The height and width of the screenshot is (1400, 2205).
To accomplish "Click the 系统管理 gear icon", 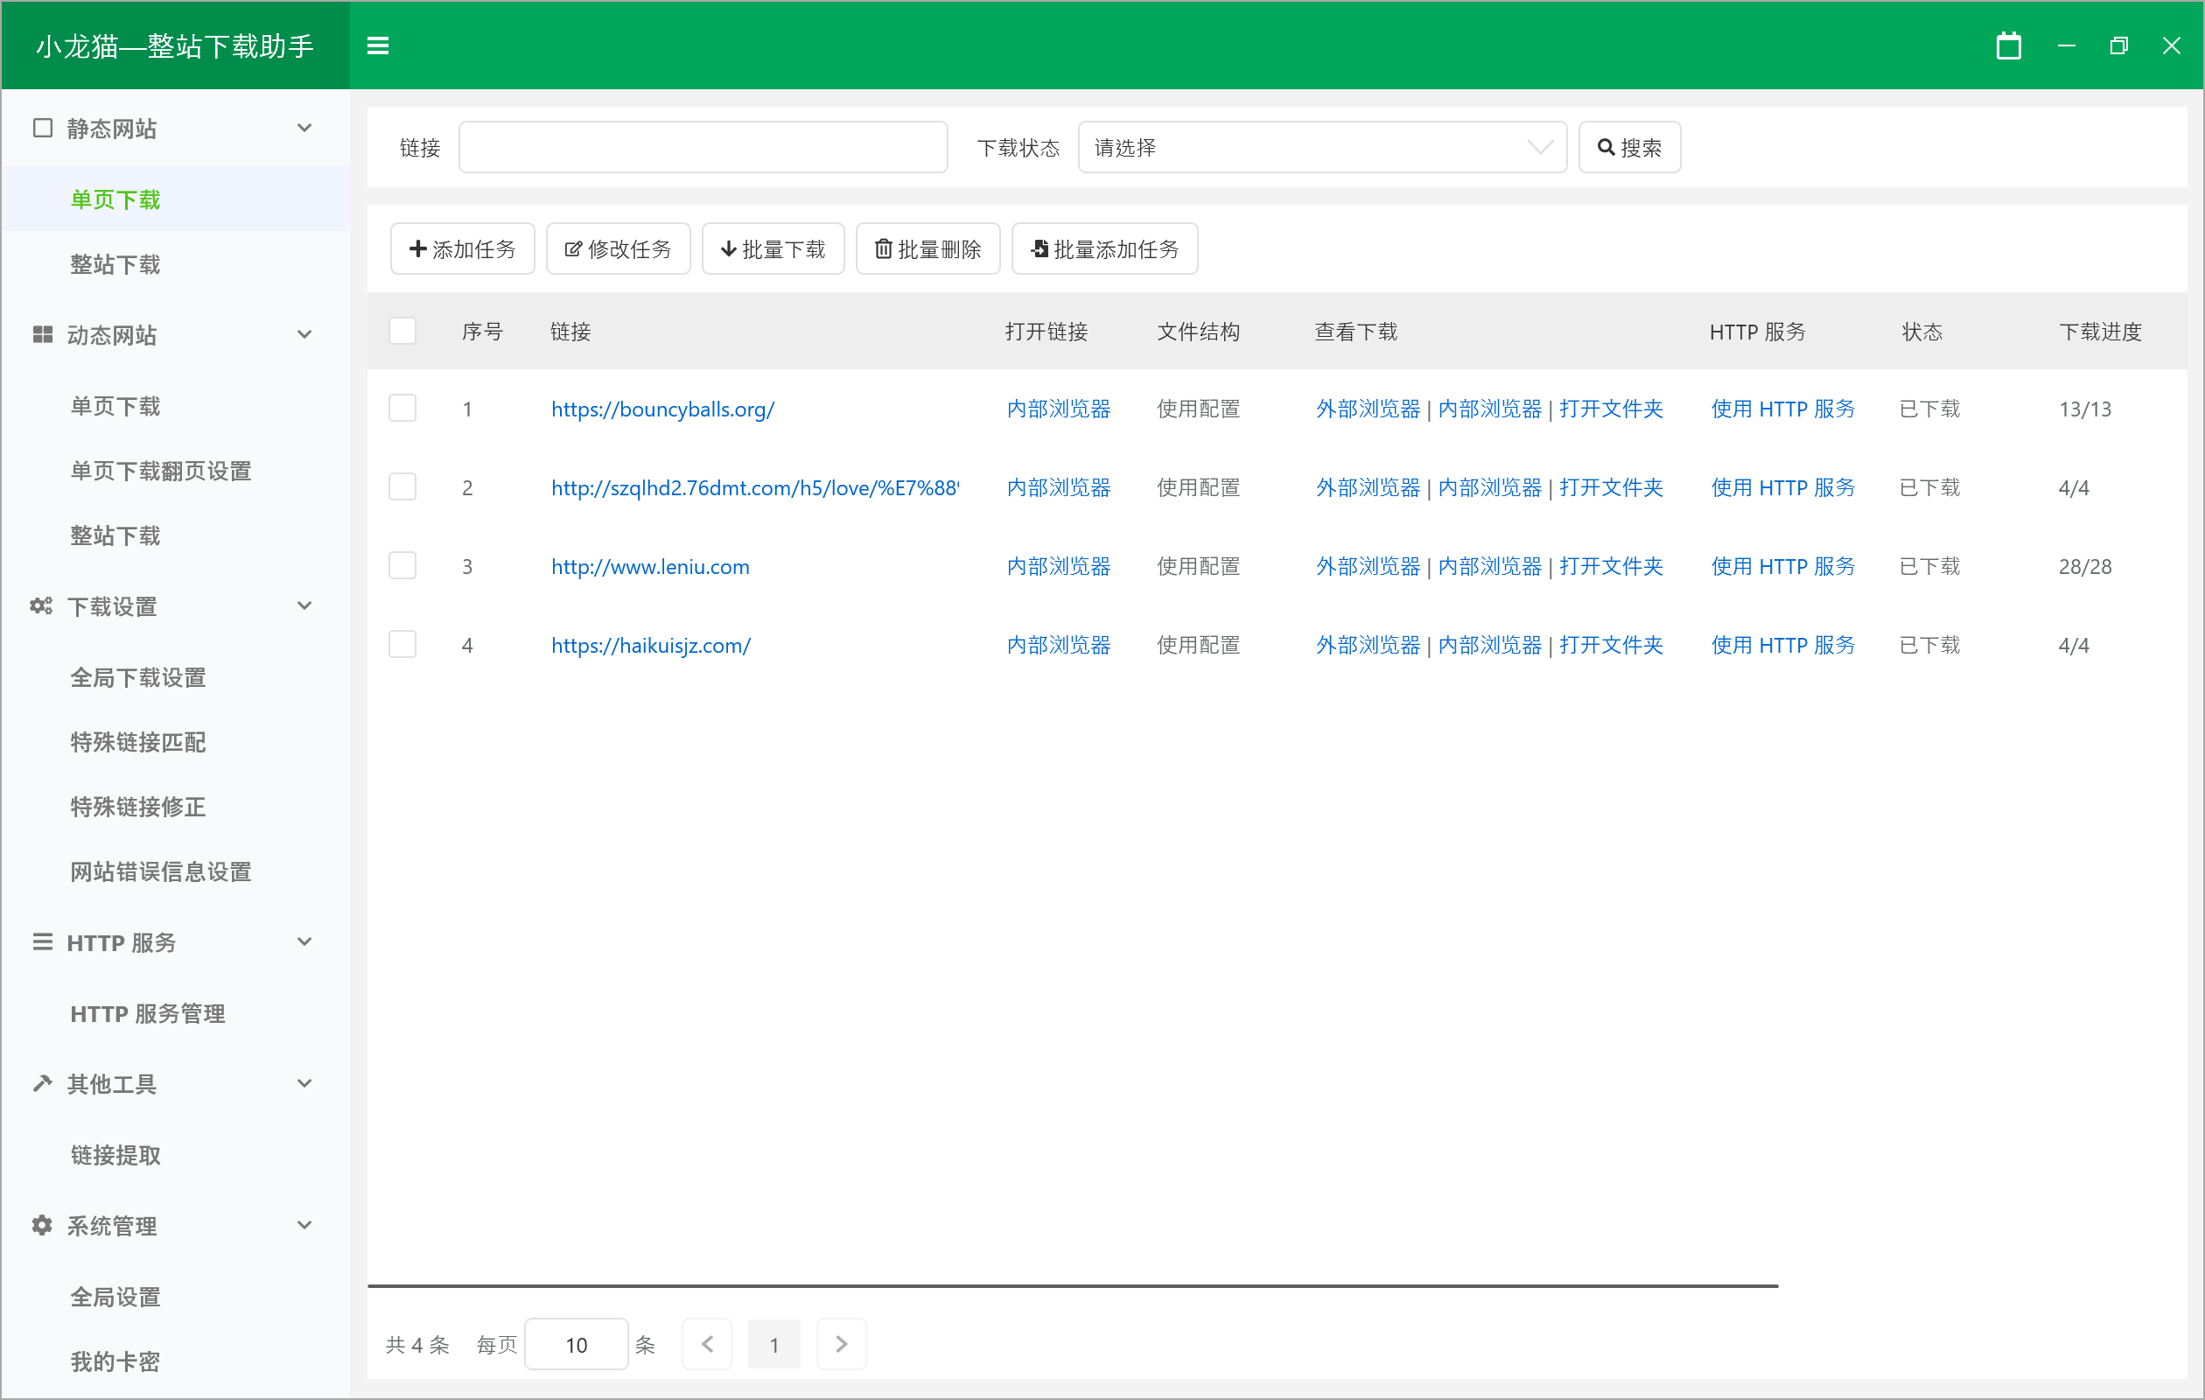I will tap(42, 1225).
